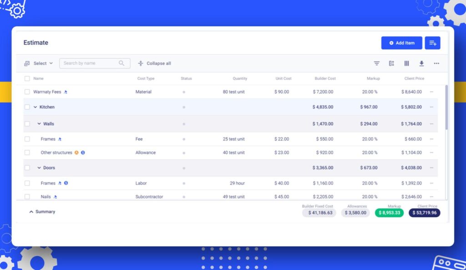Open the row height adjustment icon
Image resolution: width=466 pixels, height=270 pixels.
391,63
